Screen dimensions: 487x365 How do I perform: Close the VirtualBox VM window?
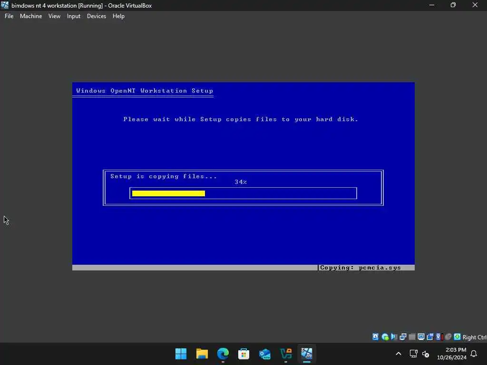475,5
